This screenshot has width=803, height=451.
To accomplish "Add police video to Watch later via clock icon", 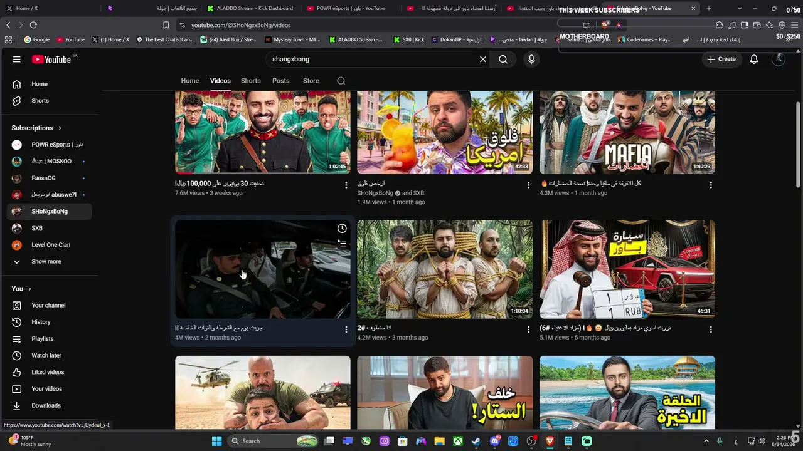I will (342, 229).
